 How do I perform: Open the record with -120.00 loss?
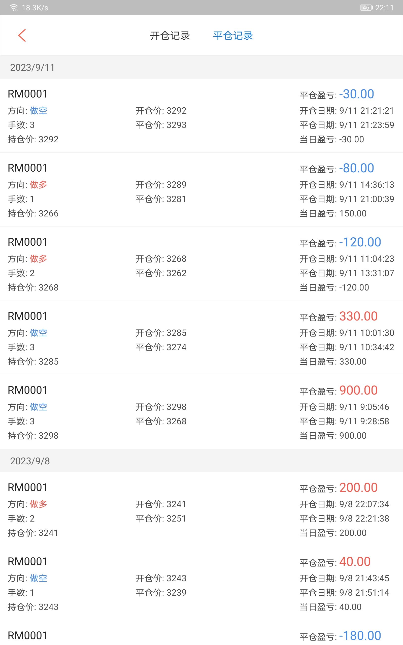click(x=201, y=264)
